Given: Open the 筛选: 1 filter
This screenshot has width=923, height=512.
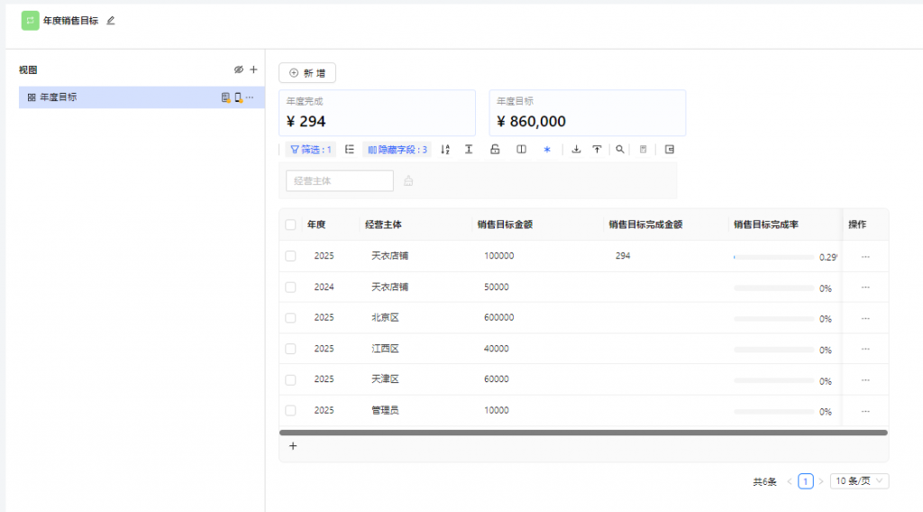Looking at the screenshot, I should coord(311,150).
